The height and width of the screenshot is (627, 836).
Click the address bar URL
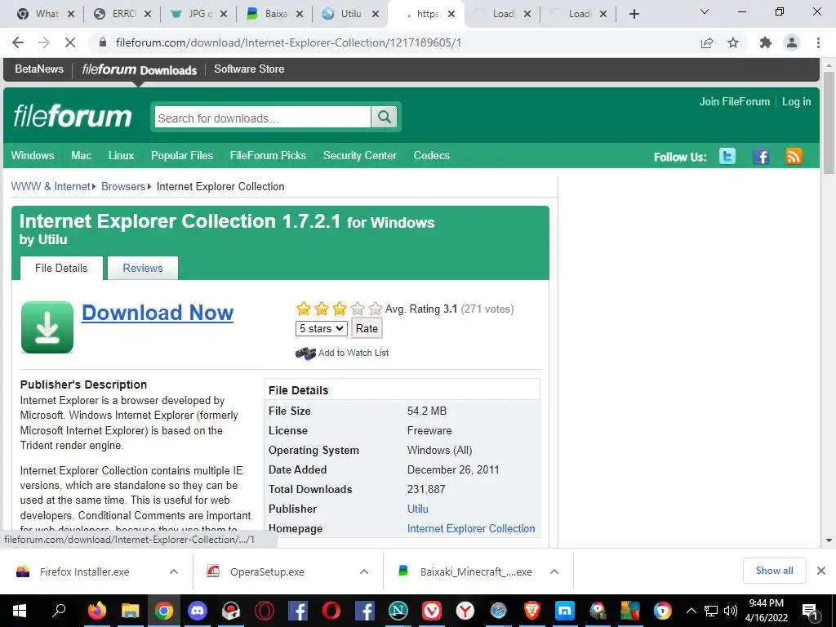(288, 42)
